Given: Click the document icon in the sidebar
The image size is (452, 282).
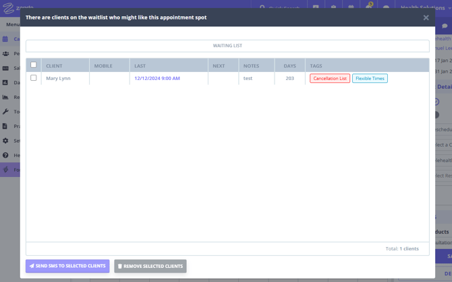Looking at the screenshot, I should tap(5, 126).
